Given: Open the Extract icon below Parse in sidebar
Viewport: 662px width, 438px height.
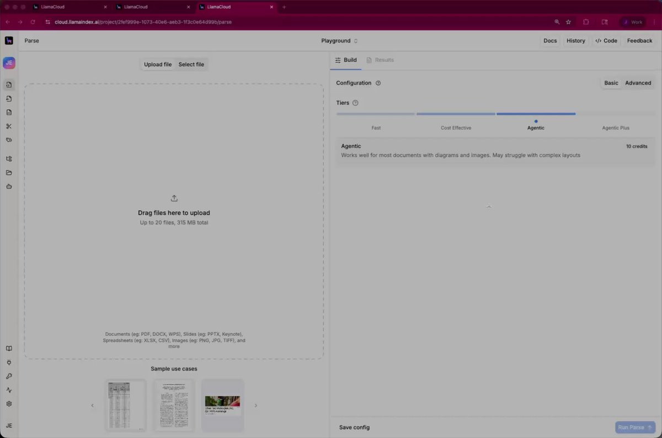Looking at the screenshot, I should click(x=9, y=99).
